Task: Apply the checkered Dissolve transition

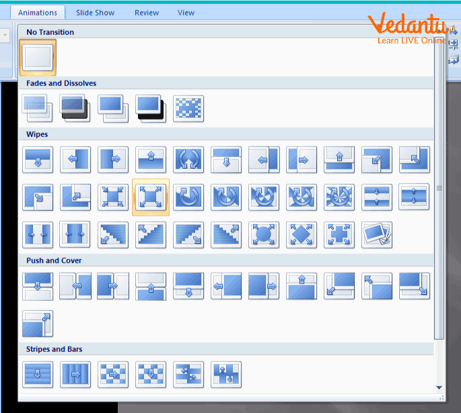Action: (x=188, y=108)
